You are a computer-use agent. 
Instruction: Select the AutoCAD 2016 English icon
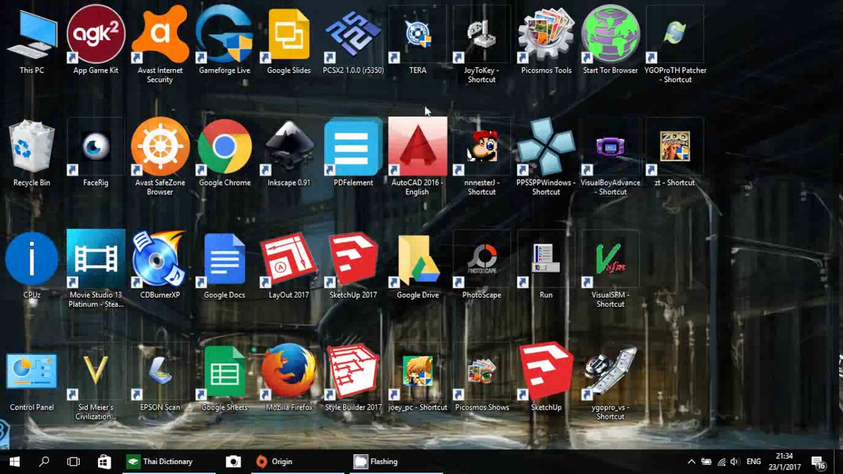click(418, 157)
